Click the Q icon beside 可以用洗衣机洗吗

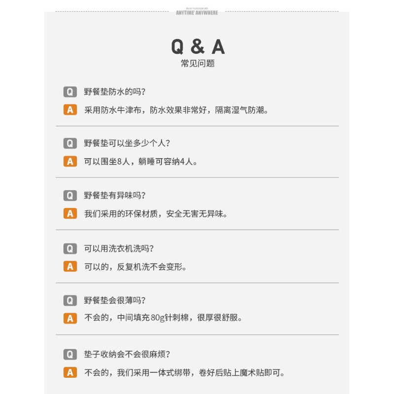click(x=70, y=248)
